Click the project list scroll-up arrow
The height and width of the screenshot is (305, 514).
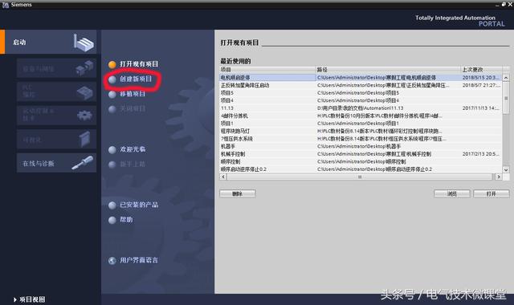(506, 78)
